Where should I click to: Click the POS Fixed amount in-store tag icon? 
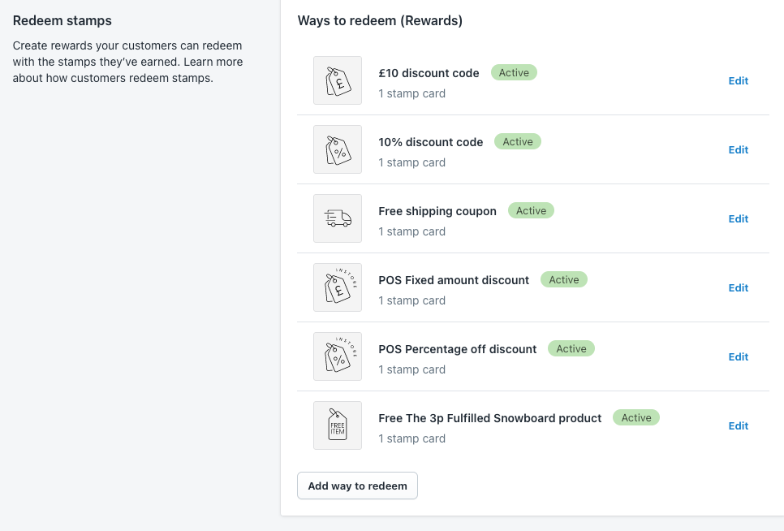pos(338,287)
